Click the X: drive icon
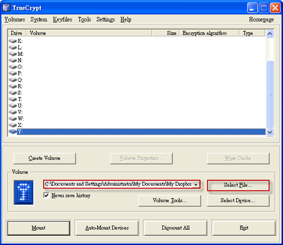Image resolution: width=283 pixels, height=245 pixels. [x=13, y=125]
